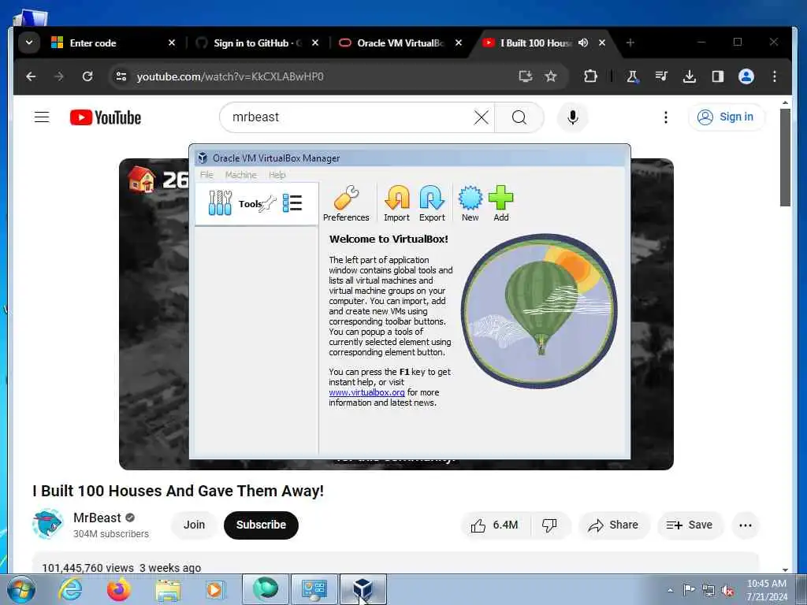807x605 pixels.
Task: Click the Export appliance icon
Action: tap(432, 204)
